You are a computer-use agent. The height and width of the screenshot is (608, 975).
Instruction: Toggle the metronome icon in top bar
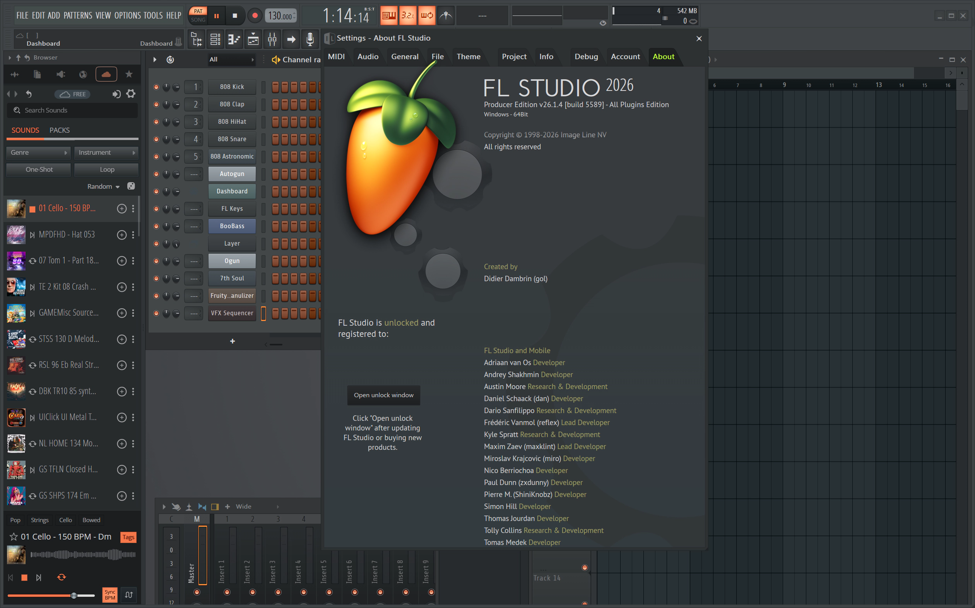446,16
